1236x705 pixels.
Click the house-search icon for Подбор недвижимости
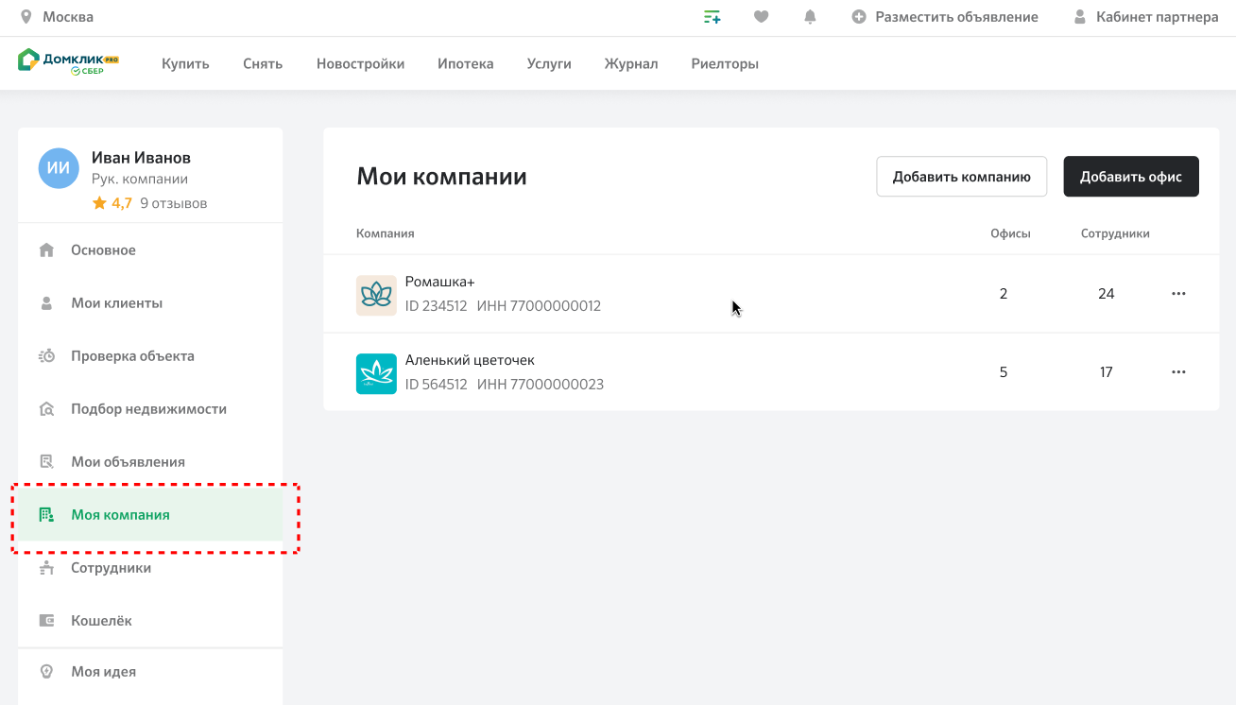pos(46,409)
